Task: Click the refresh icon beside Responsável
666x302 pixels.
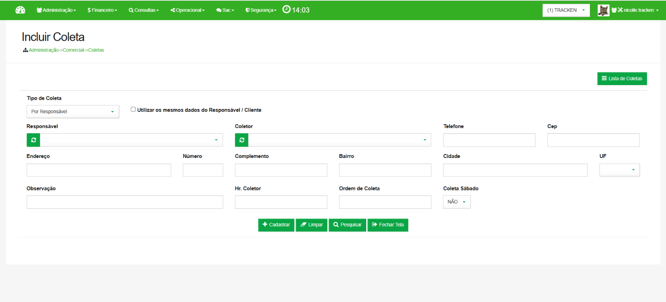Action: 33,140
